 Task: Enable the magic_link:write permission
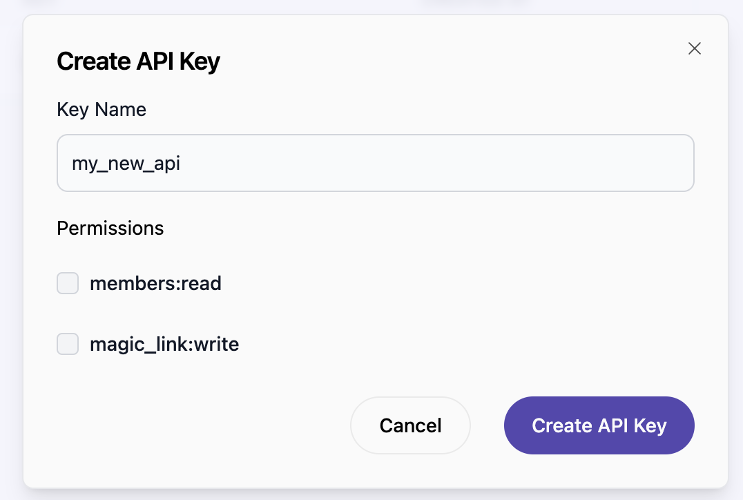point(67,343)
